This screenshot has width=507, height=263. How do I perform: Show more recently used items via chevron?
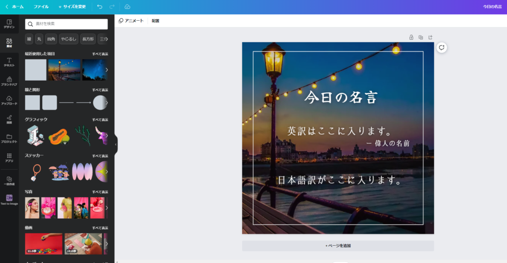click(x=106, y=70)
